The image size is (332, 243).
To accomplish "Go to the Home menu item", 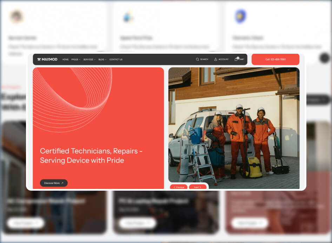I will click(x=65, y=59).
